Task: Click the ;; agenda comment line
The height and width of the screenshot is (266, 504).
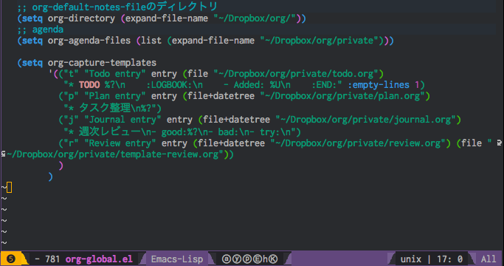Action: tap(40, 30)
